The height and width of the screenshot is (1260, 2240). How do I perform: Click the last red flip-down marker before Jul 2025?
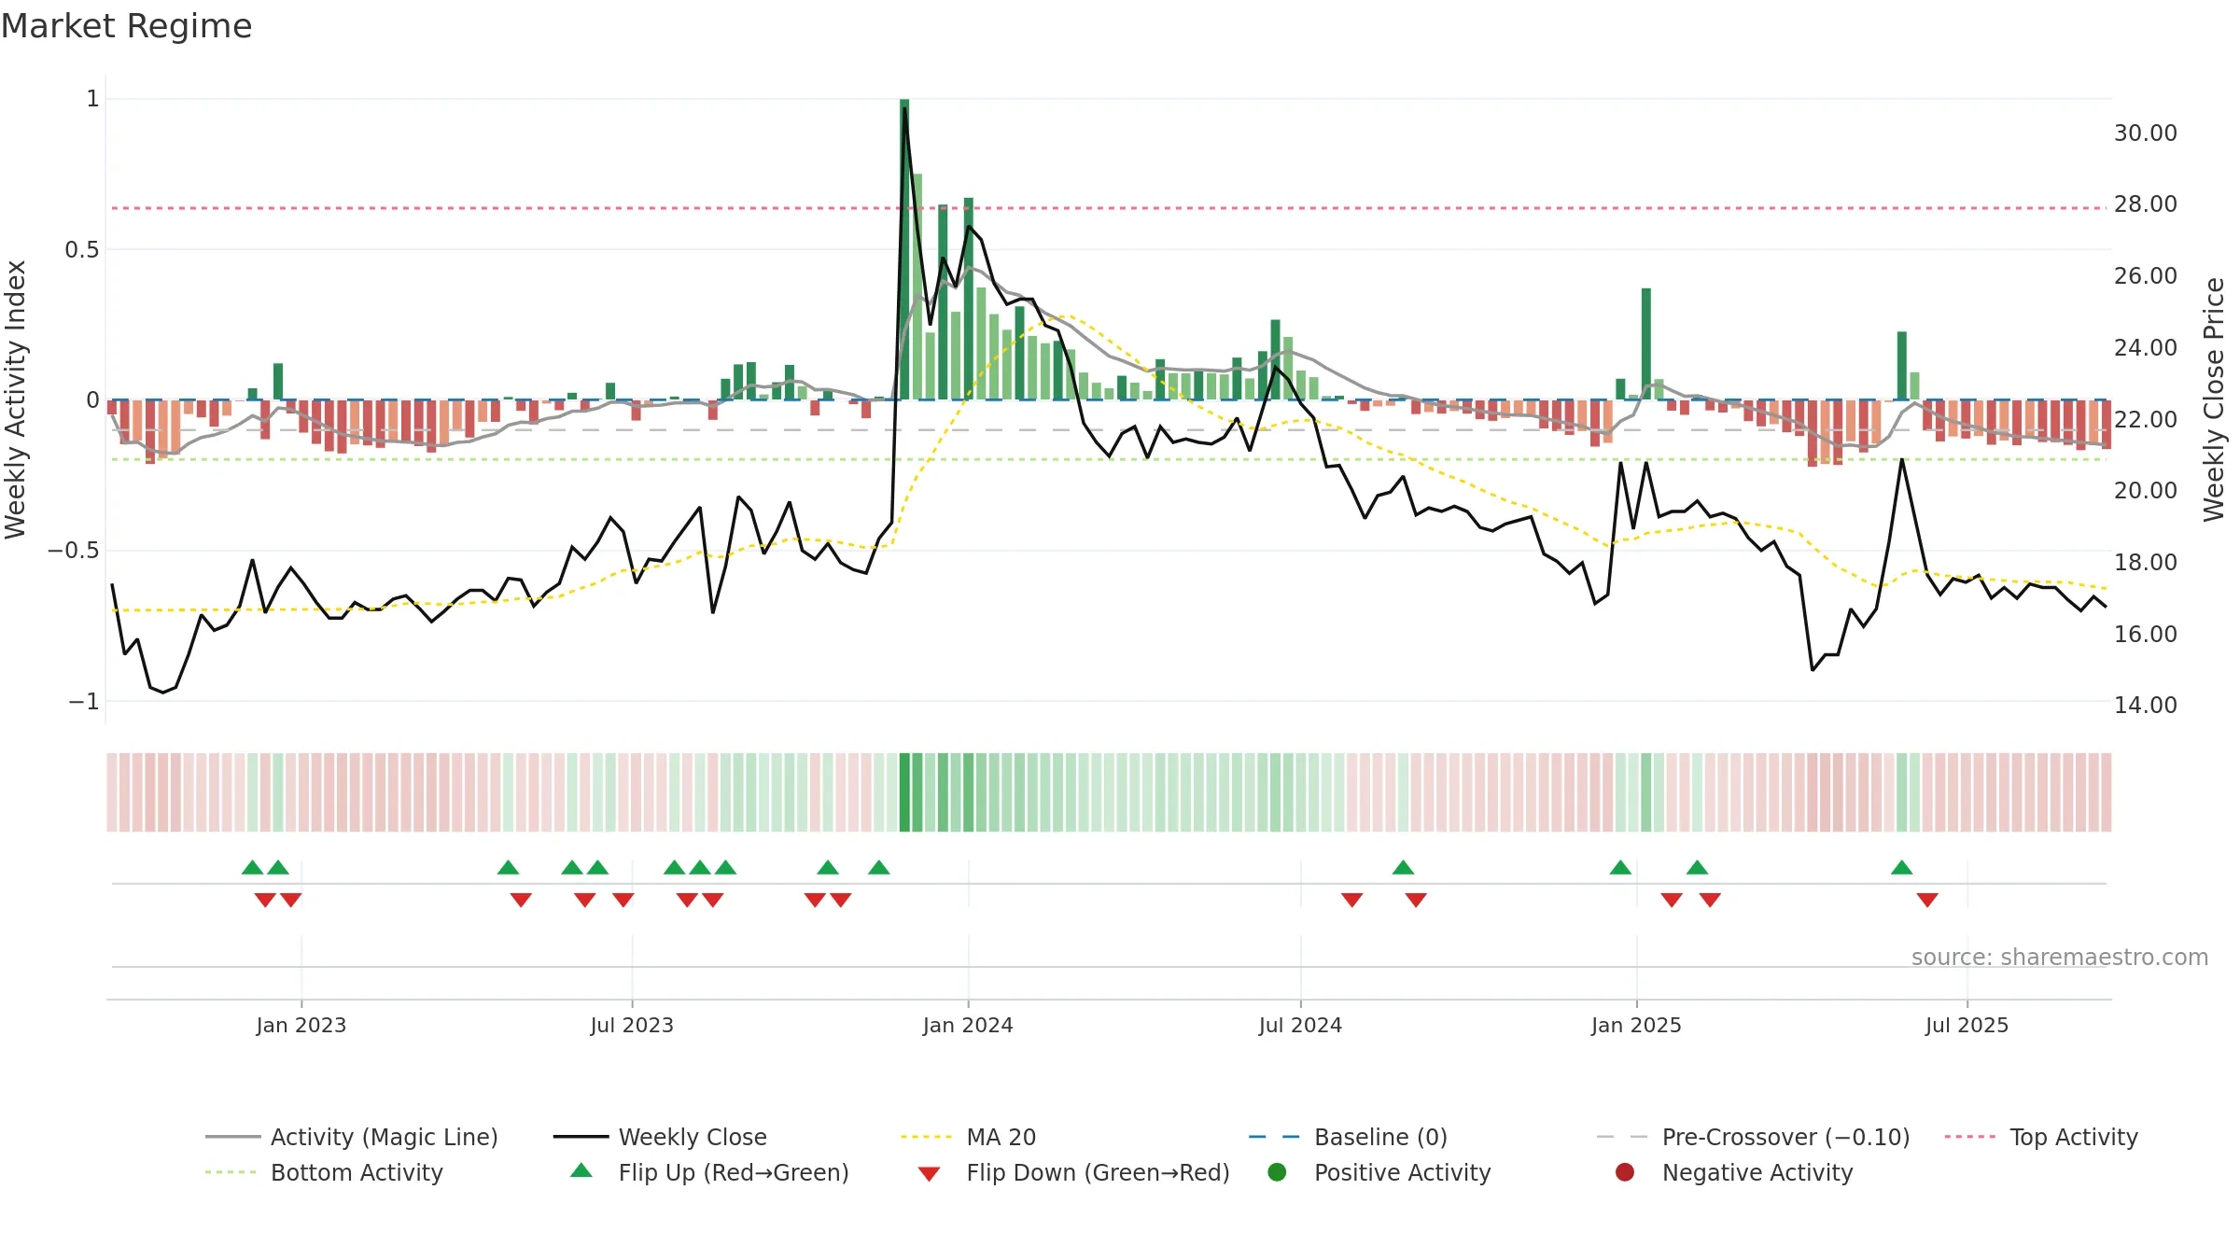(x=1927, y=900)
